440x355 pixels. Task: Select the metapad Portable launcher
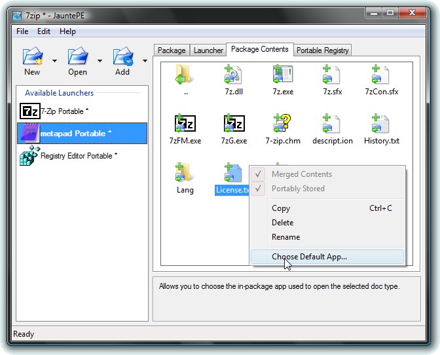coord(82,134)
